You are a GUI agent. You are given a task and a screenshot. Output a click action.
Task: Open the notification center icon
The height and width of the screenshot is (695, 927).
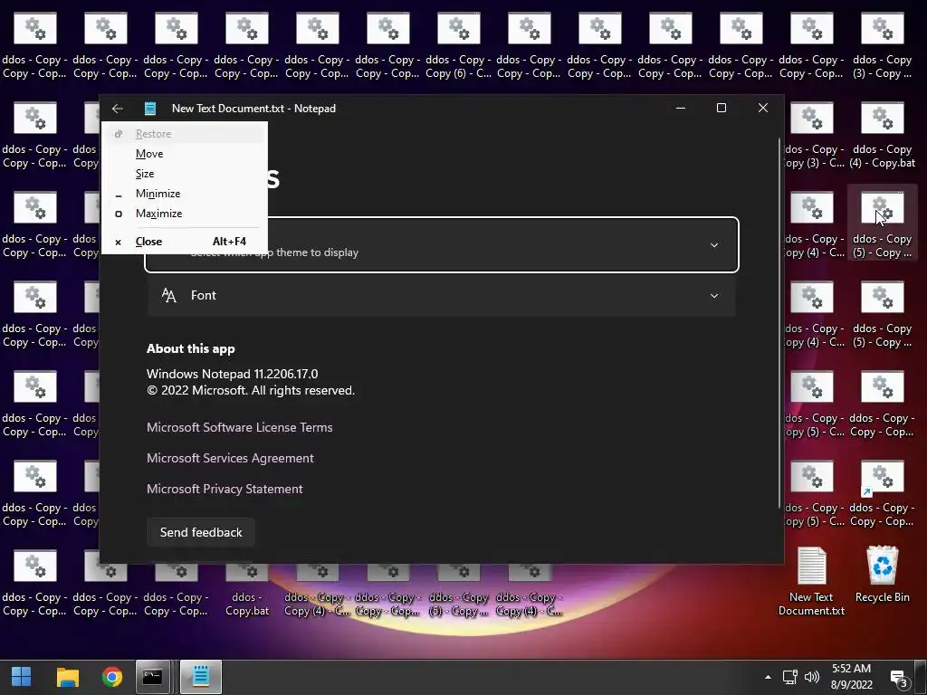(x=899, y=678)
